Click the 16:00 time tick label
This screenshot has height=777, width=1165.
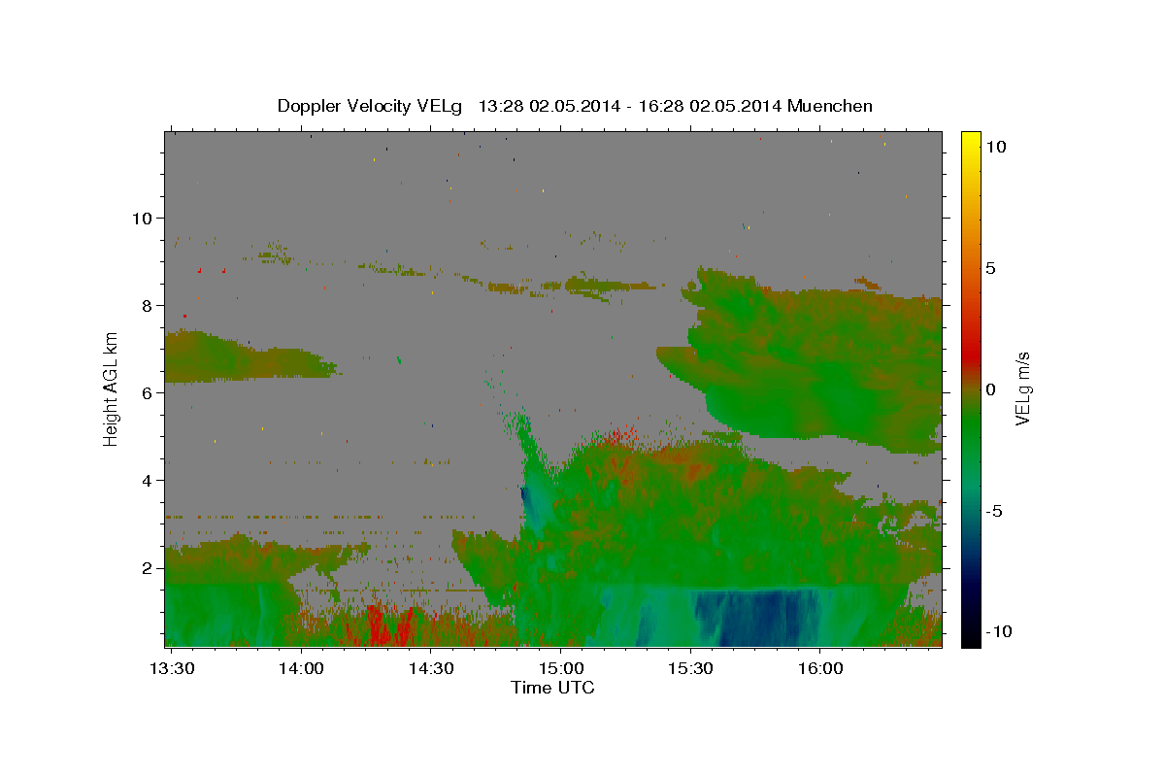click(x=819, y=669)
